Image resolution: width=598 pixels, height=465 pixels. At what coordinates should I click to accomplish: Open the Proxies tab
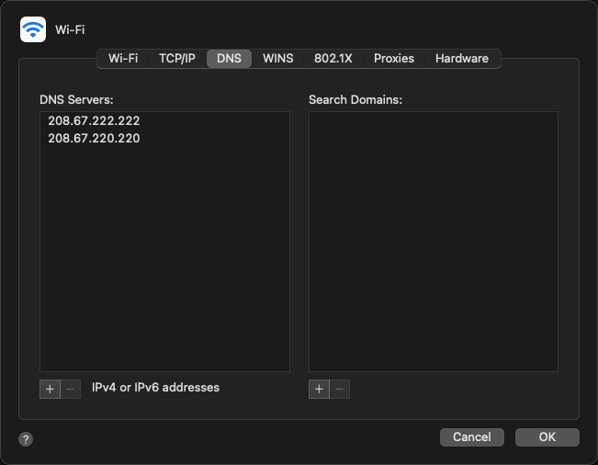point(393,58)
